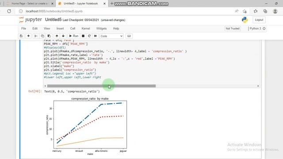
Task: Click the address bar URL
Action: coord(54,11)
